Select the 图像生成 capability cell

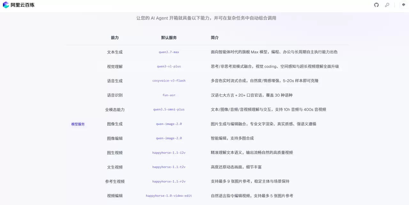click(115, 124)
